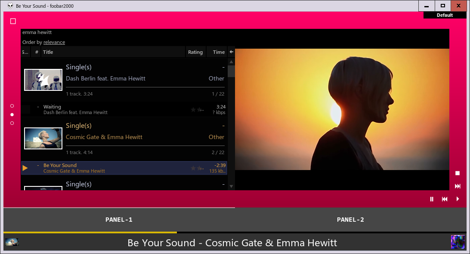The width and height of the screenshot is (470, 254).
Task: Click the 135 kb... bitrate of Be Your Sound
Action: tap(217, 171)
